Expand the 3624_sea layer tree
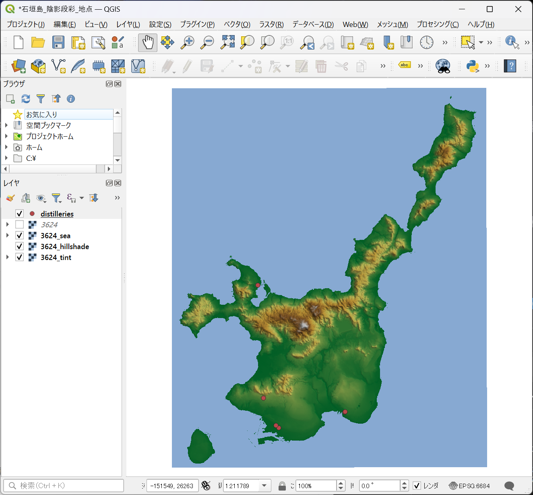The image size is (533, 495). pyautogui.click(x=7, y=235)
